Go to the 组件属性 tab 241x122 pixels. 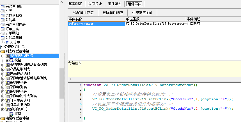tap(114, 4)
